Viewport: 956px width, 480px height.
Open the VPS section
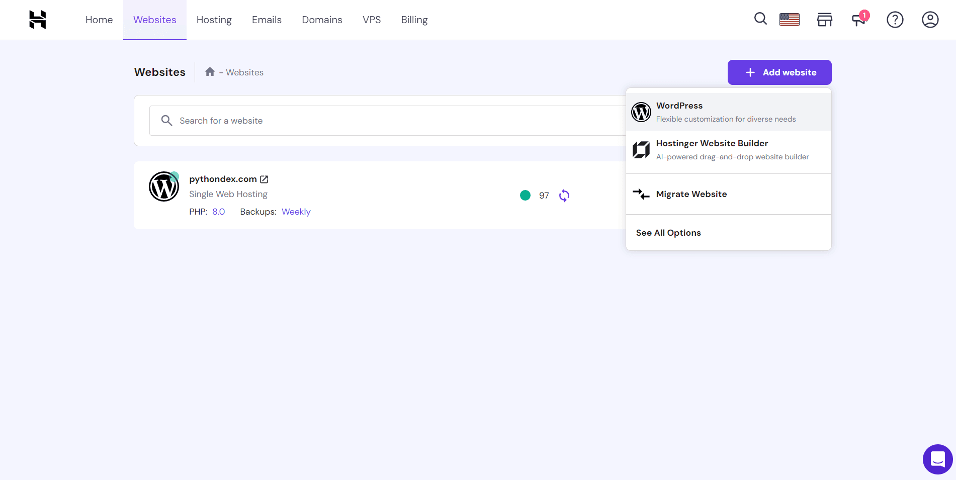[372, 20]
